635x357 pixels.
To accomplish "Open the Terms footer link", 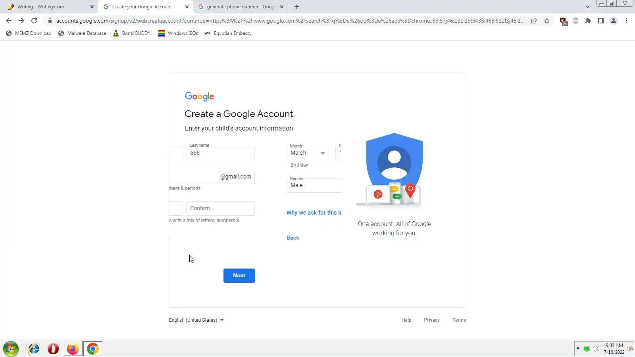I will [459, 320].
